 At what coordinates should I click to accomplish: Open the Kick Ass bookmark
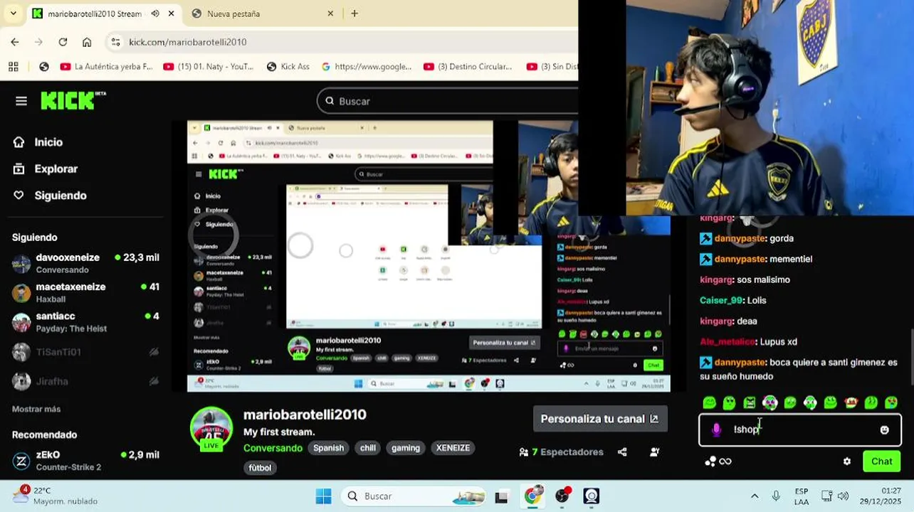[x=288, y=67]
